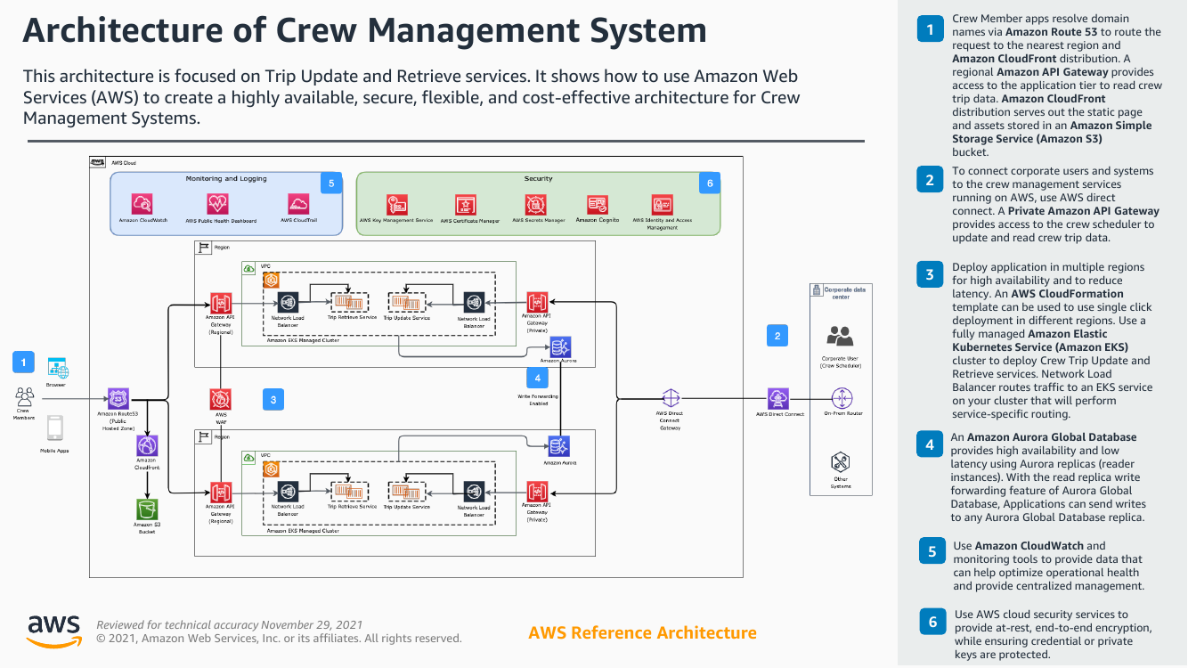Viewport: 1188px width, 668px height.
Task: Select the AWS Identity and Access Management icon
Action: click(x=662, y=204)
